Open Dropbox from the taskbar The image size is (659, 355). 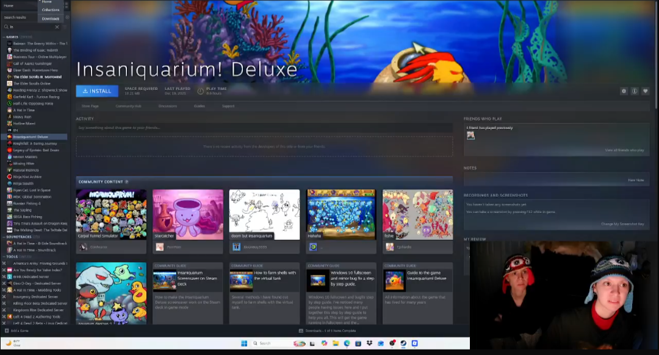tap(369, 343)
